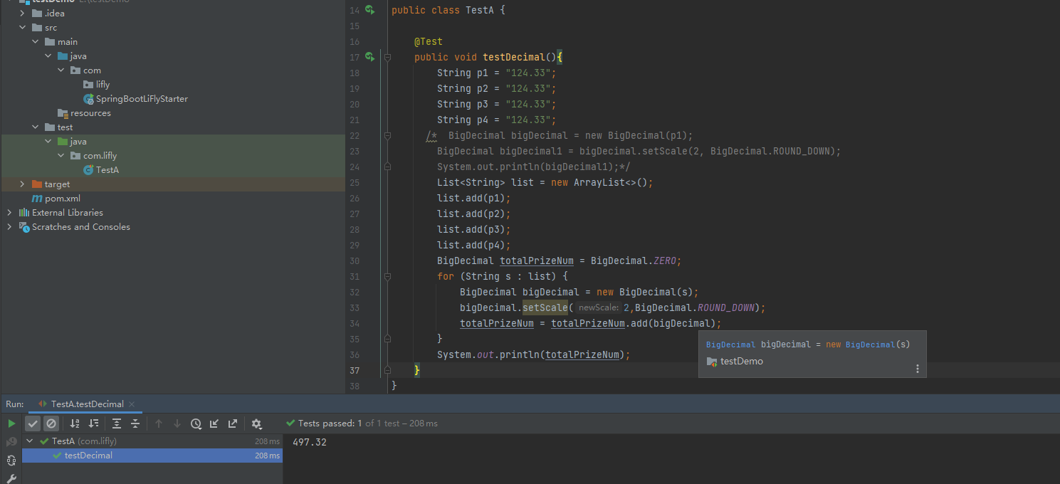The width and height of the screenshot is (1060, 484).
Task: Fold the for loop at line 31
Action: click(x=388, y=276)
